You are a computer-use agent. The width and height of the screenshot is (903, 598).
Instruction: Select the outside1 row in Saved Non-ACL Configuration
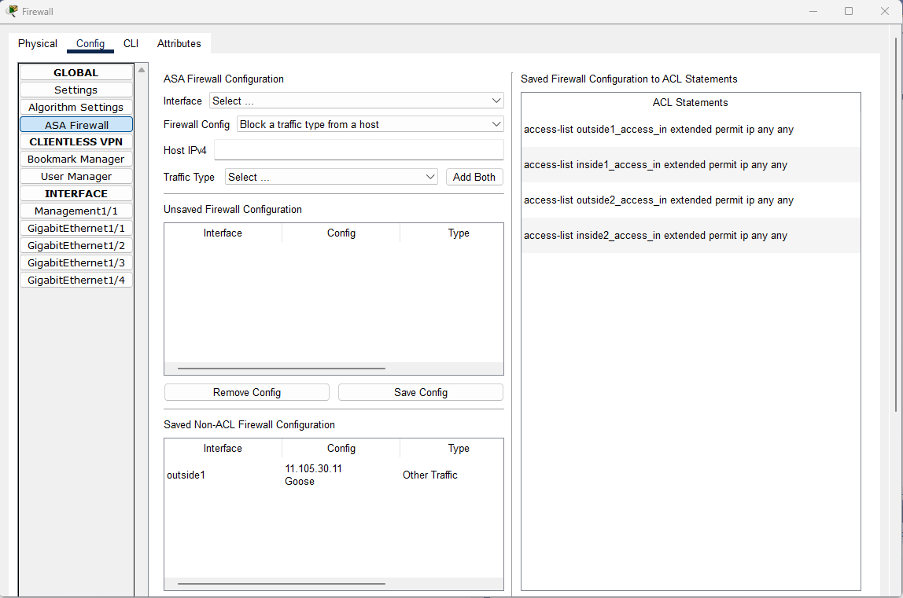tap(222, 475)
